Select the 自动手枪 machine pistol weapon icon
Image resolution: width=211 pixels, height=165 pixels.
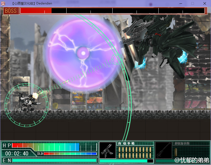coord(107,150)
